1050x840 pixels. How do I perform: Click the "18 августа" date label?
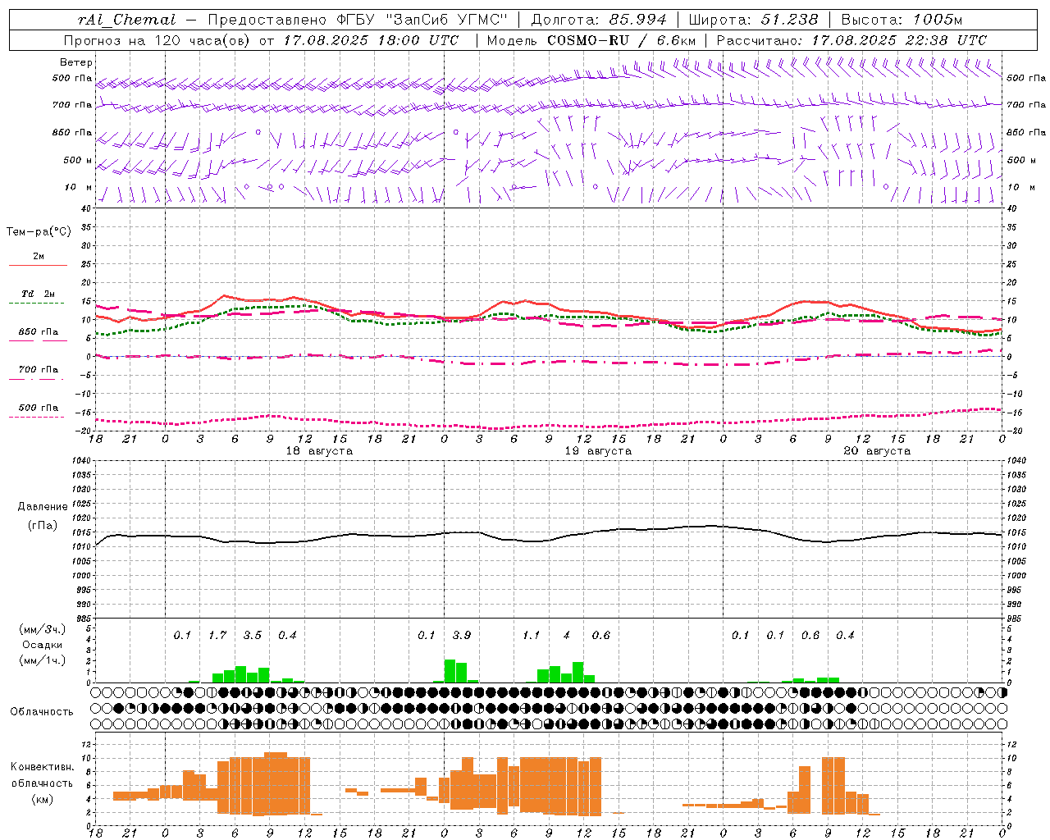pyautogui.click(x=318, y=451)
